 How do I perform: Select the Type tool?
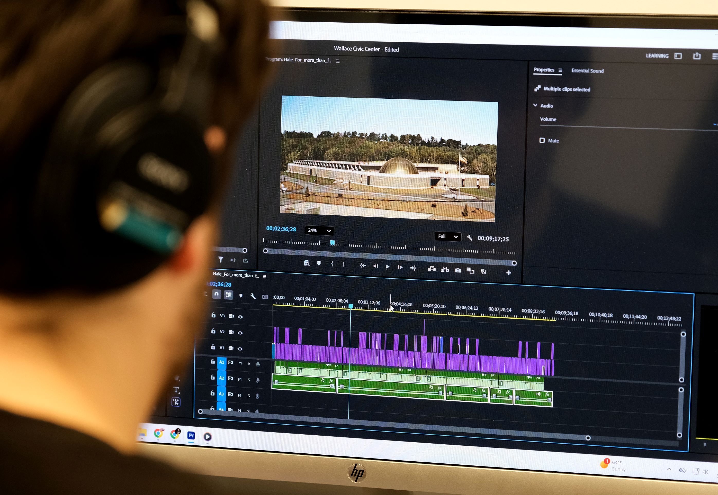tap(176, 390)
